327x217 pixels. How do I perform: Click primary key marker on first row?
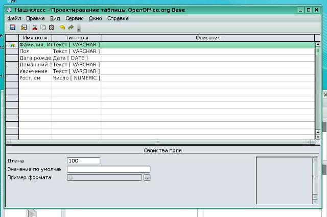click(x=12, y=45)
